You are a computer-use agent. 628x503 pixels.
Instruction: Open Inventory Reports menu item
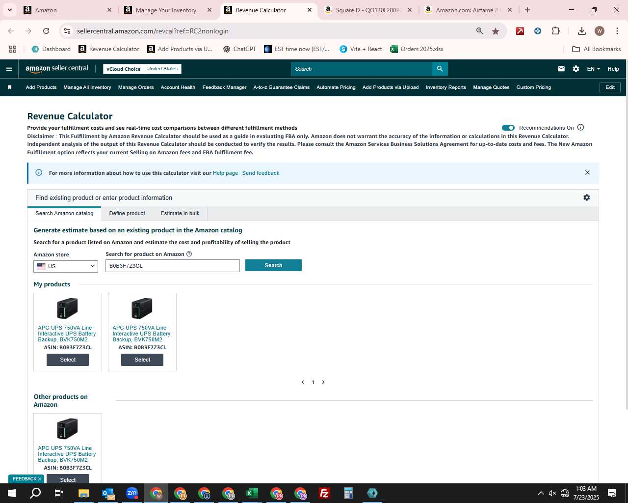tap(446, 87)
